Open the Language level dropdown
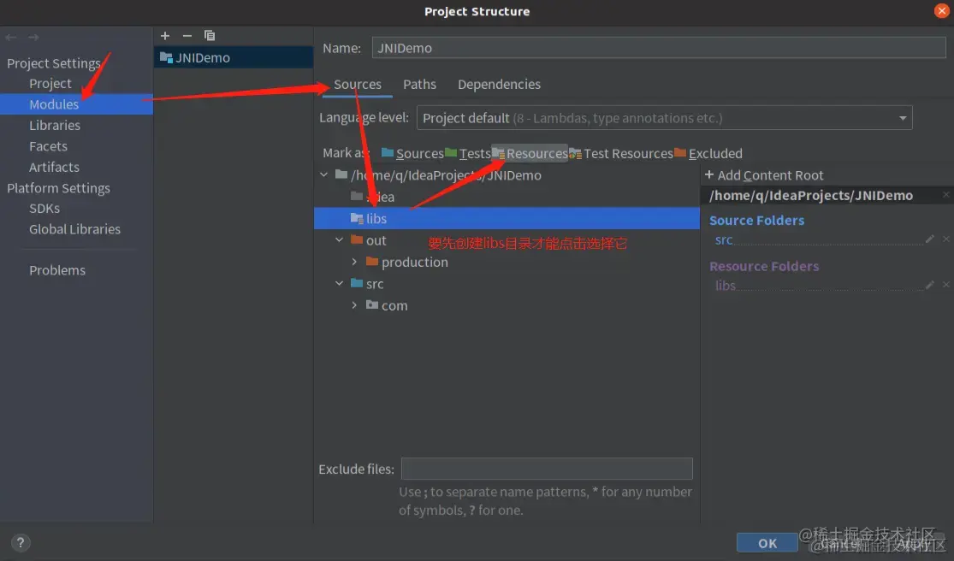The image size is (954, 561). click(x=665, y=118)
